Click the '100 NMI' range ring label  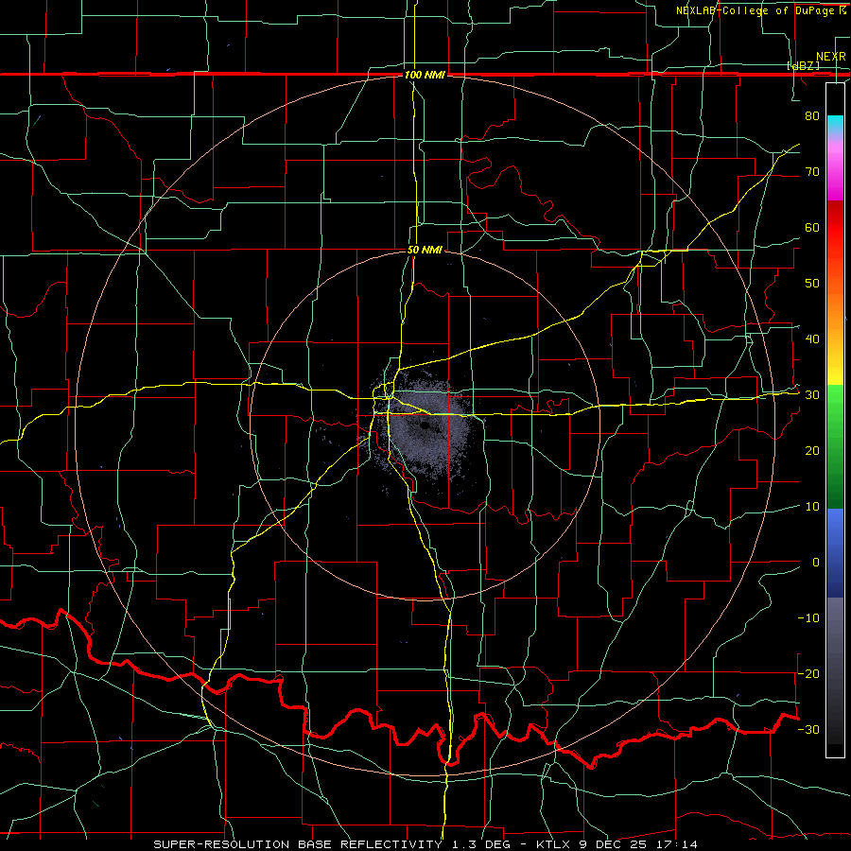tap(425, 75)
